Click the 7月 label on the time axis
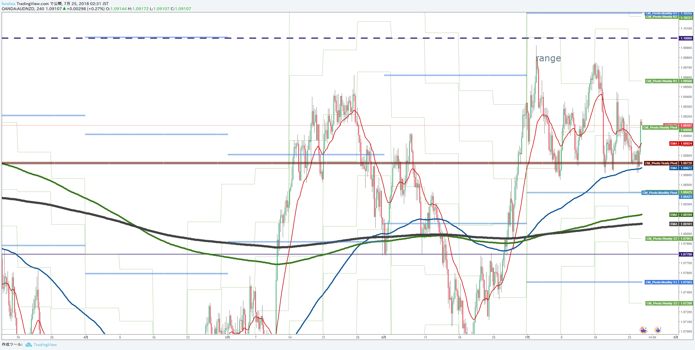Viewport: 695px width, 350px height. pos(527,337)
